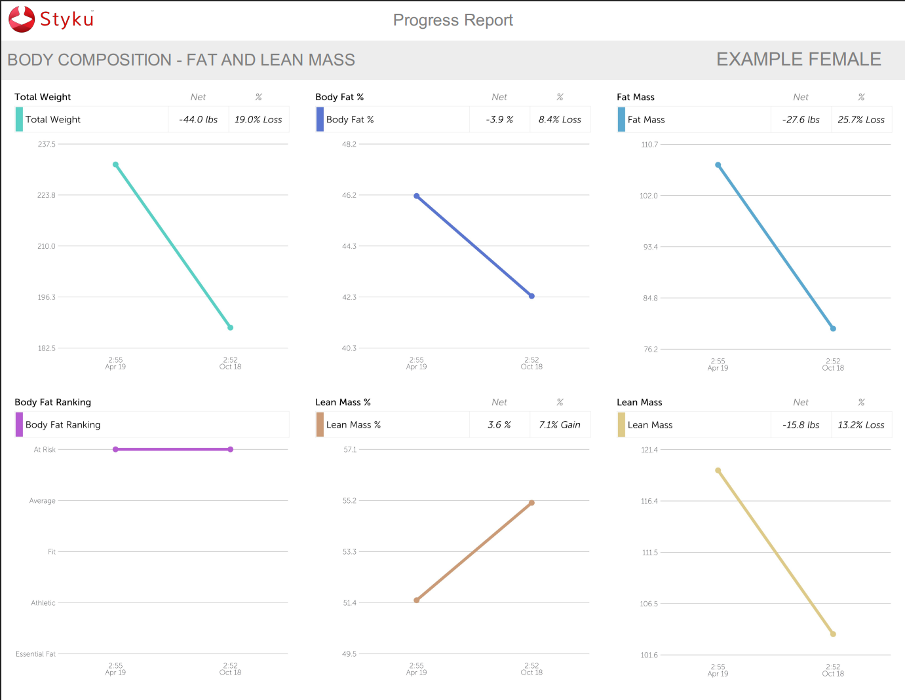
Task: Click the tan Lean Mass % swatch
Action: (x=320, y=424)
